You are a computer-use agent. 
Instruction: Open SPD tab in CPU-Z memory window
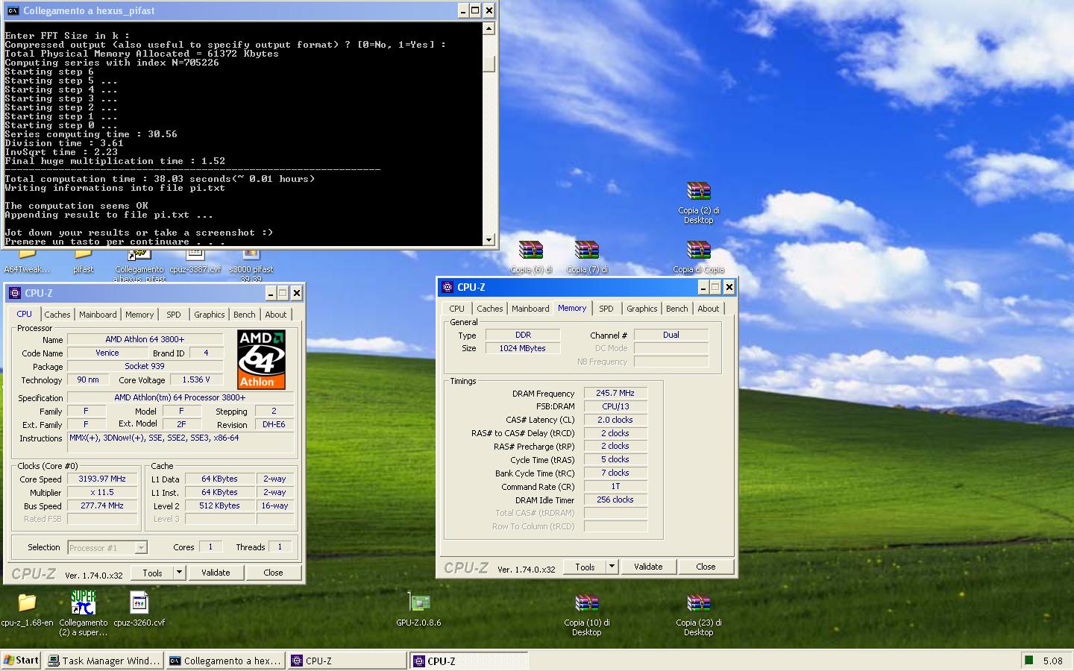click(x=606, y=309)
